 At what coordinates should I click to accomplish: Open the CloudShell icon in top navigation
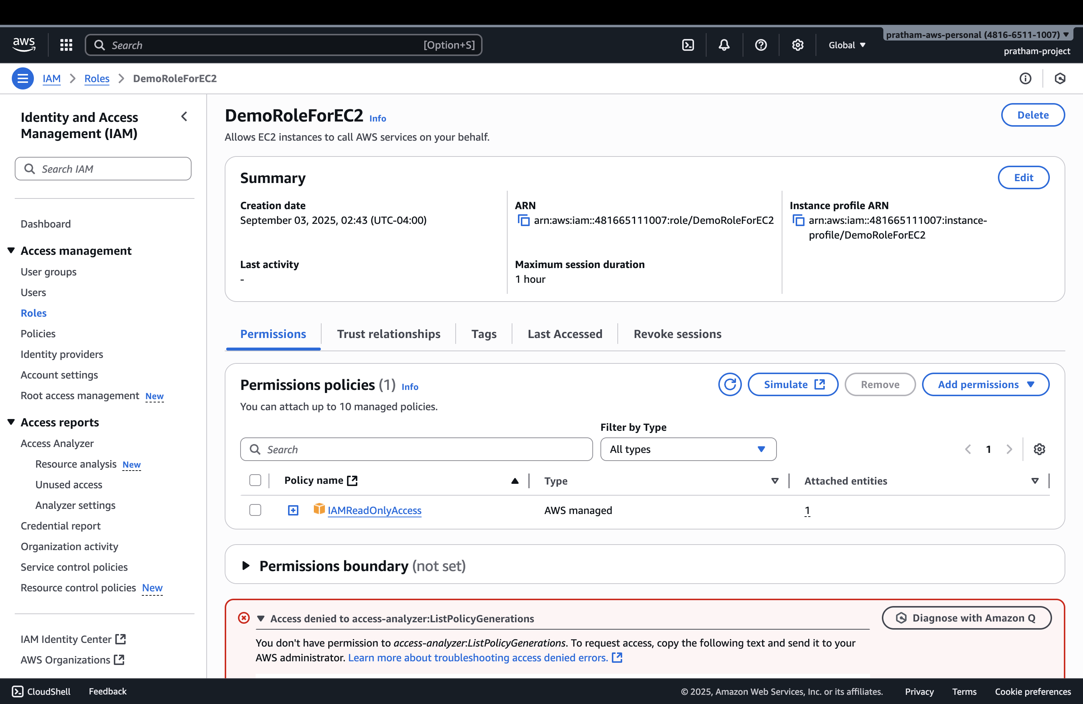[x=688, y=45]
